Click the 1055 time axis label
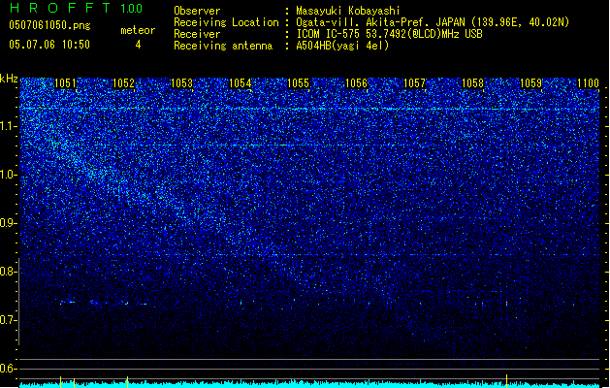610x388 pixels. 298,83
